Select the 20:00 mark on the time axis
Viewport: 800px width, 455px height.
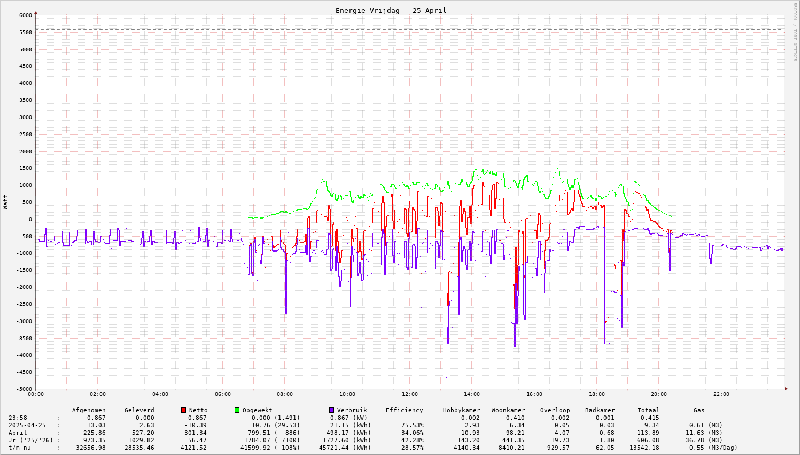coord(659,394)
